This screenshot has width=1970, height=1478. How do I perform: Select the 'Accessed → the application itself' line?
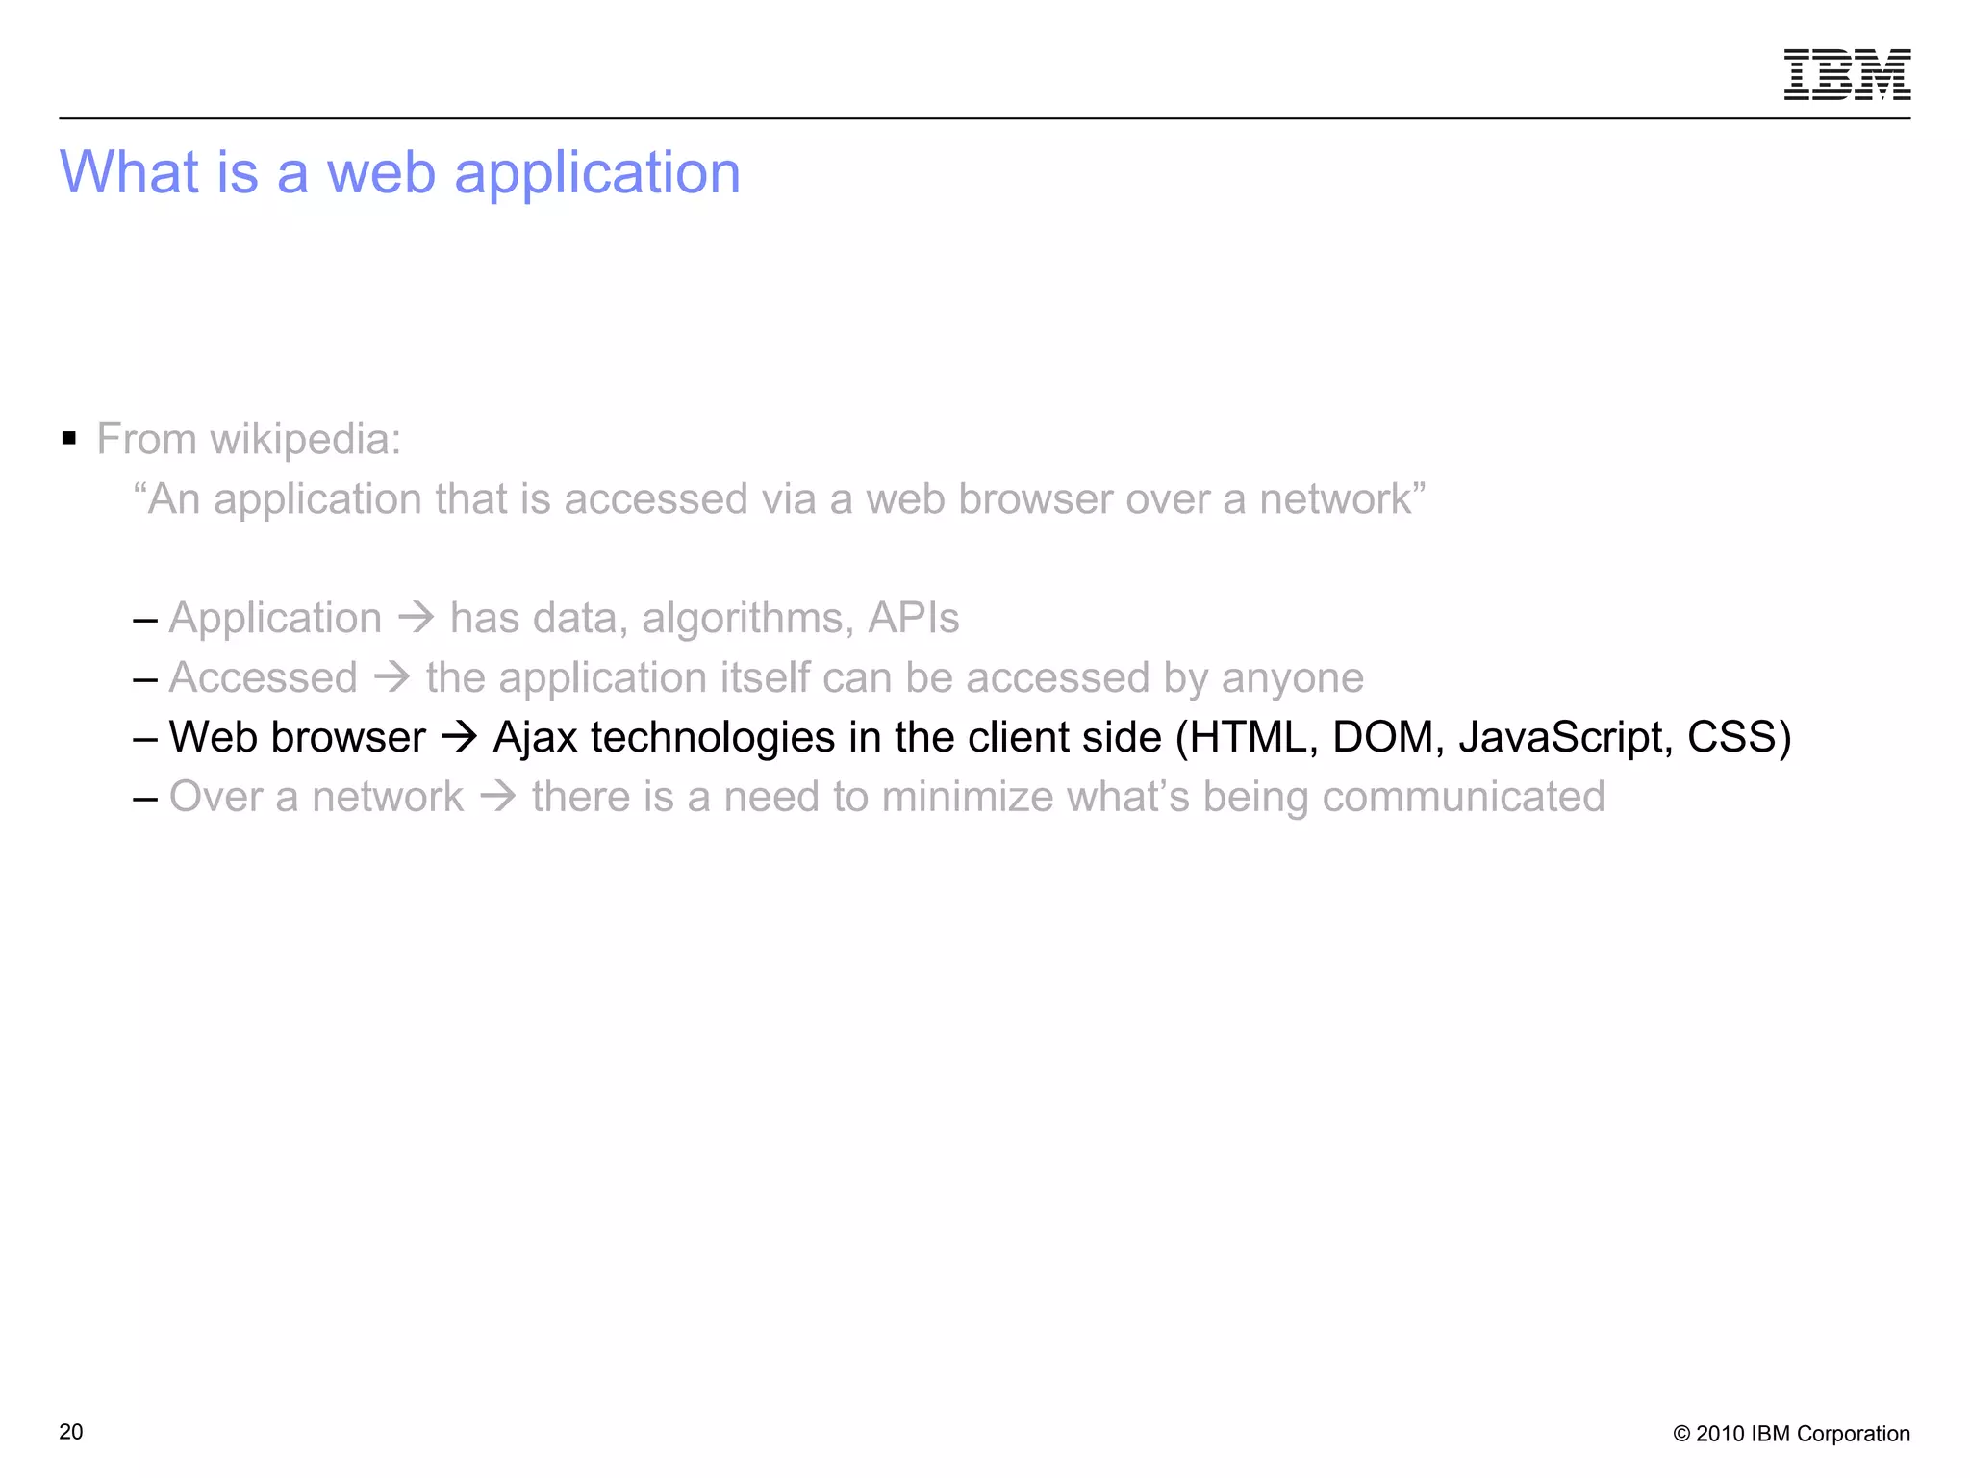pos(748,677)
